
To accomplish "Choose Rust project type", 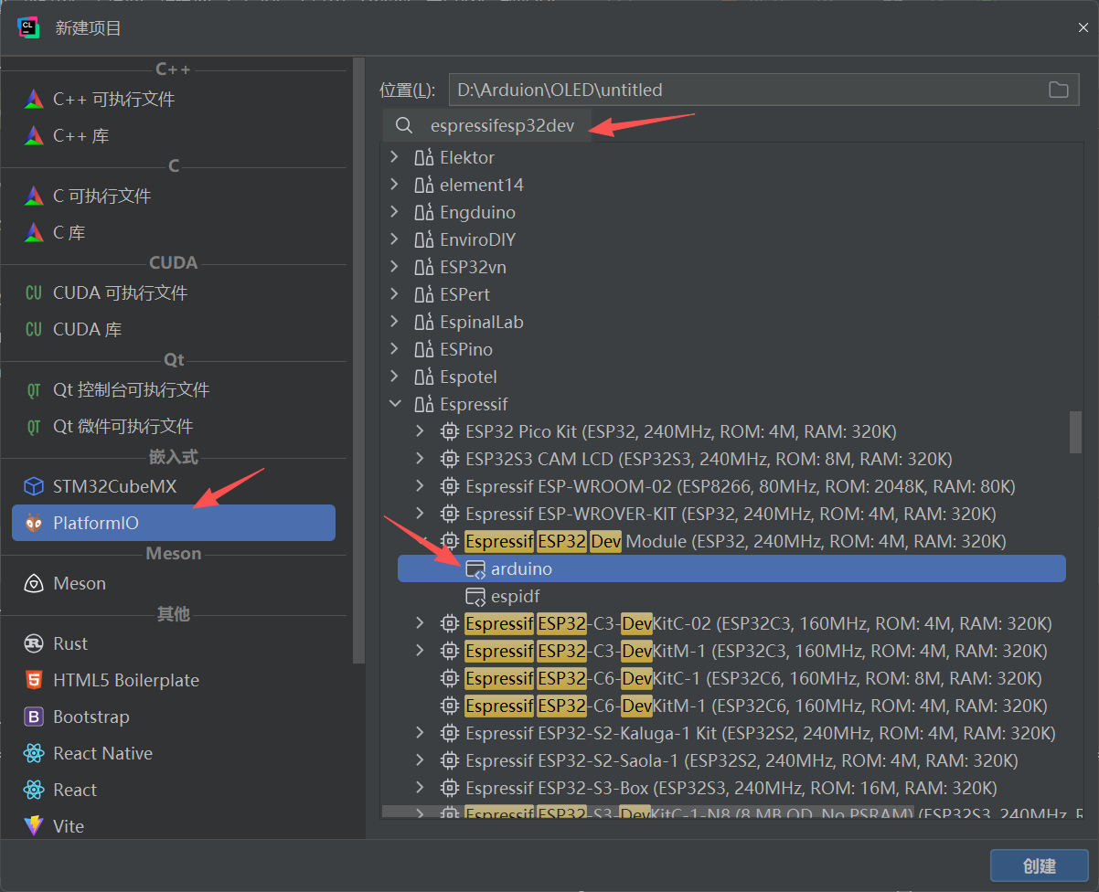I will click(174, 643).
